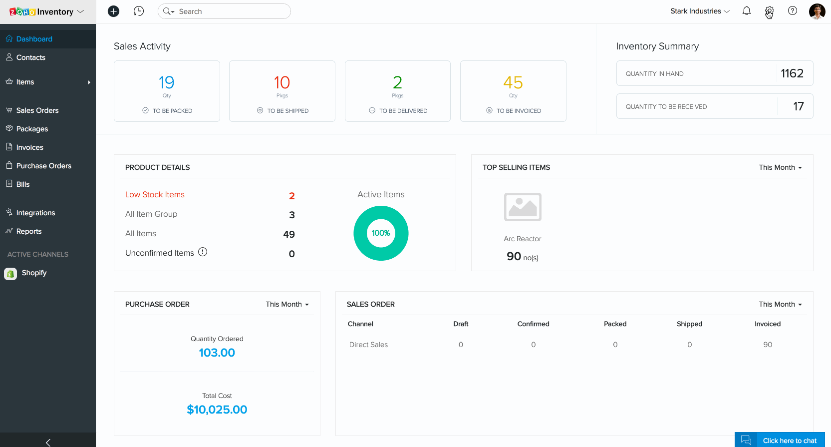Go to Sales Orders in sidebar
This screenshot has height=447, width=831.
(37, 110)
